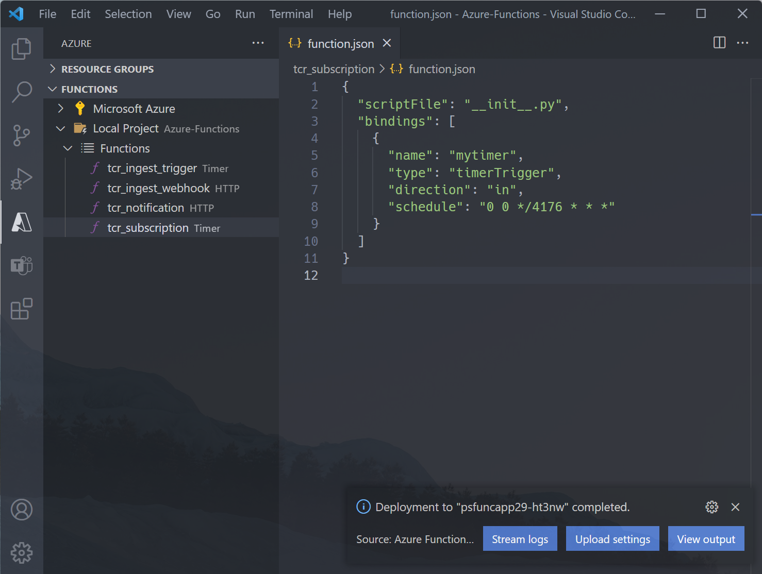Open editor more actions ellipsis
Image resolution: width=762 pixels, height=574 pixels.
(x=742, y=43)
